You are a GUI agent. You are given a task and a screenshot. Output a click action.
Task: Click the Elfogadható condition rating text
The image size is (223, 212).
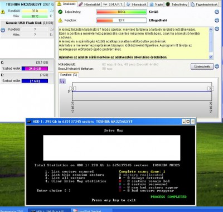pyautogui.click(x=158, y=20)
